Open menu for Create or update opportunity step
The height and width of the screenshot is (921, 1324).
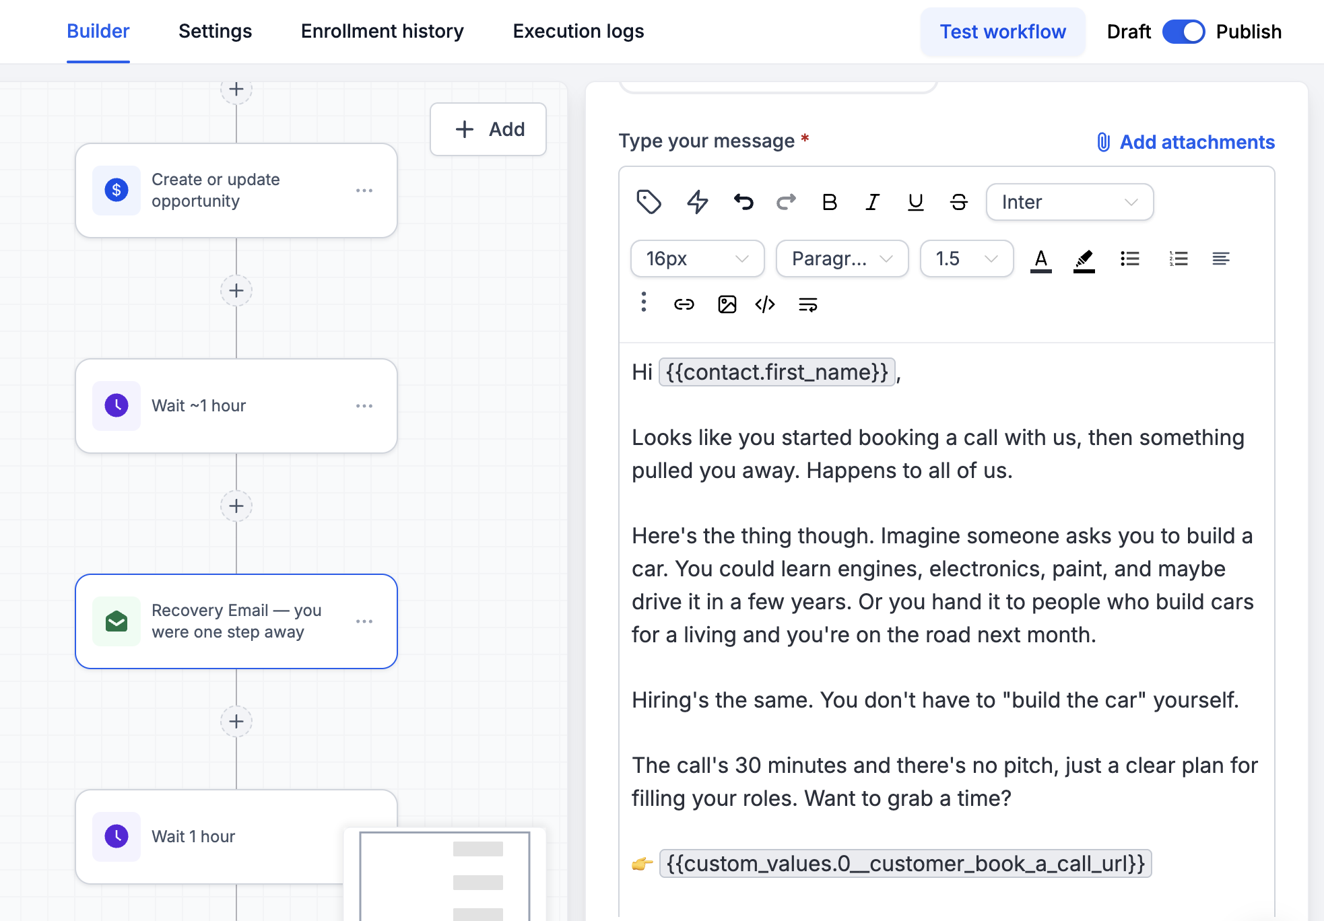[364, 191]
